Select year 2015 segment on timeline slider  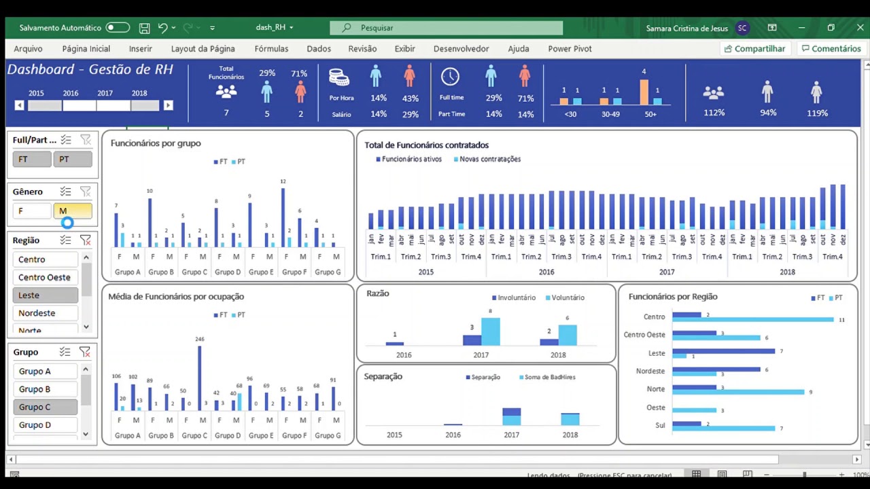(x=45, y=105)
